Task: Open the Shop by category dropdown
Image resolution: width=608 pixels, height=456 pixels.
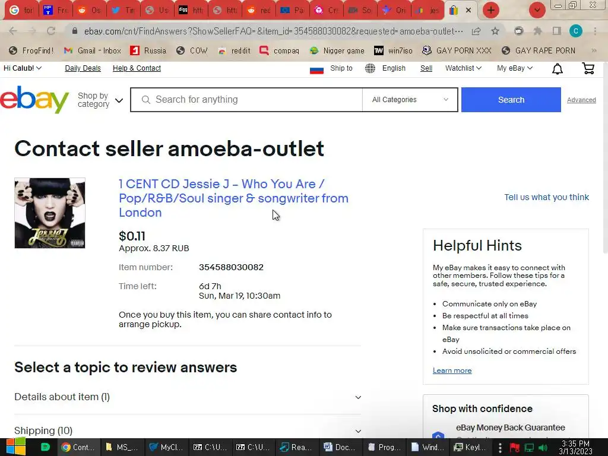Action: click(x=100, y=100)
